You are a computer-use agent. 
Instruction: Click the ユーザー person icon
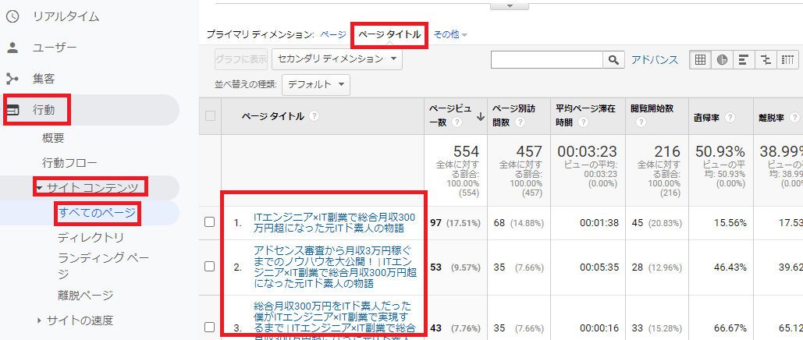tap(12, 48)
